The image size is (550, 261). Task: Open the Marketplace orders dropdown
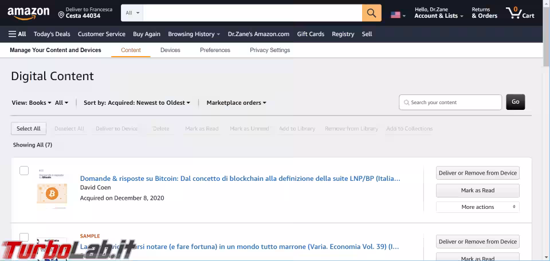[237, 102]
